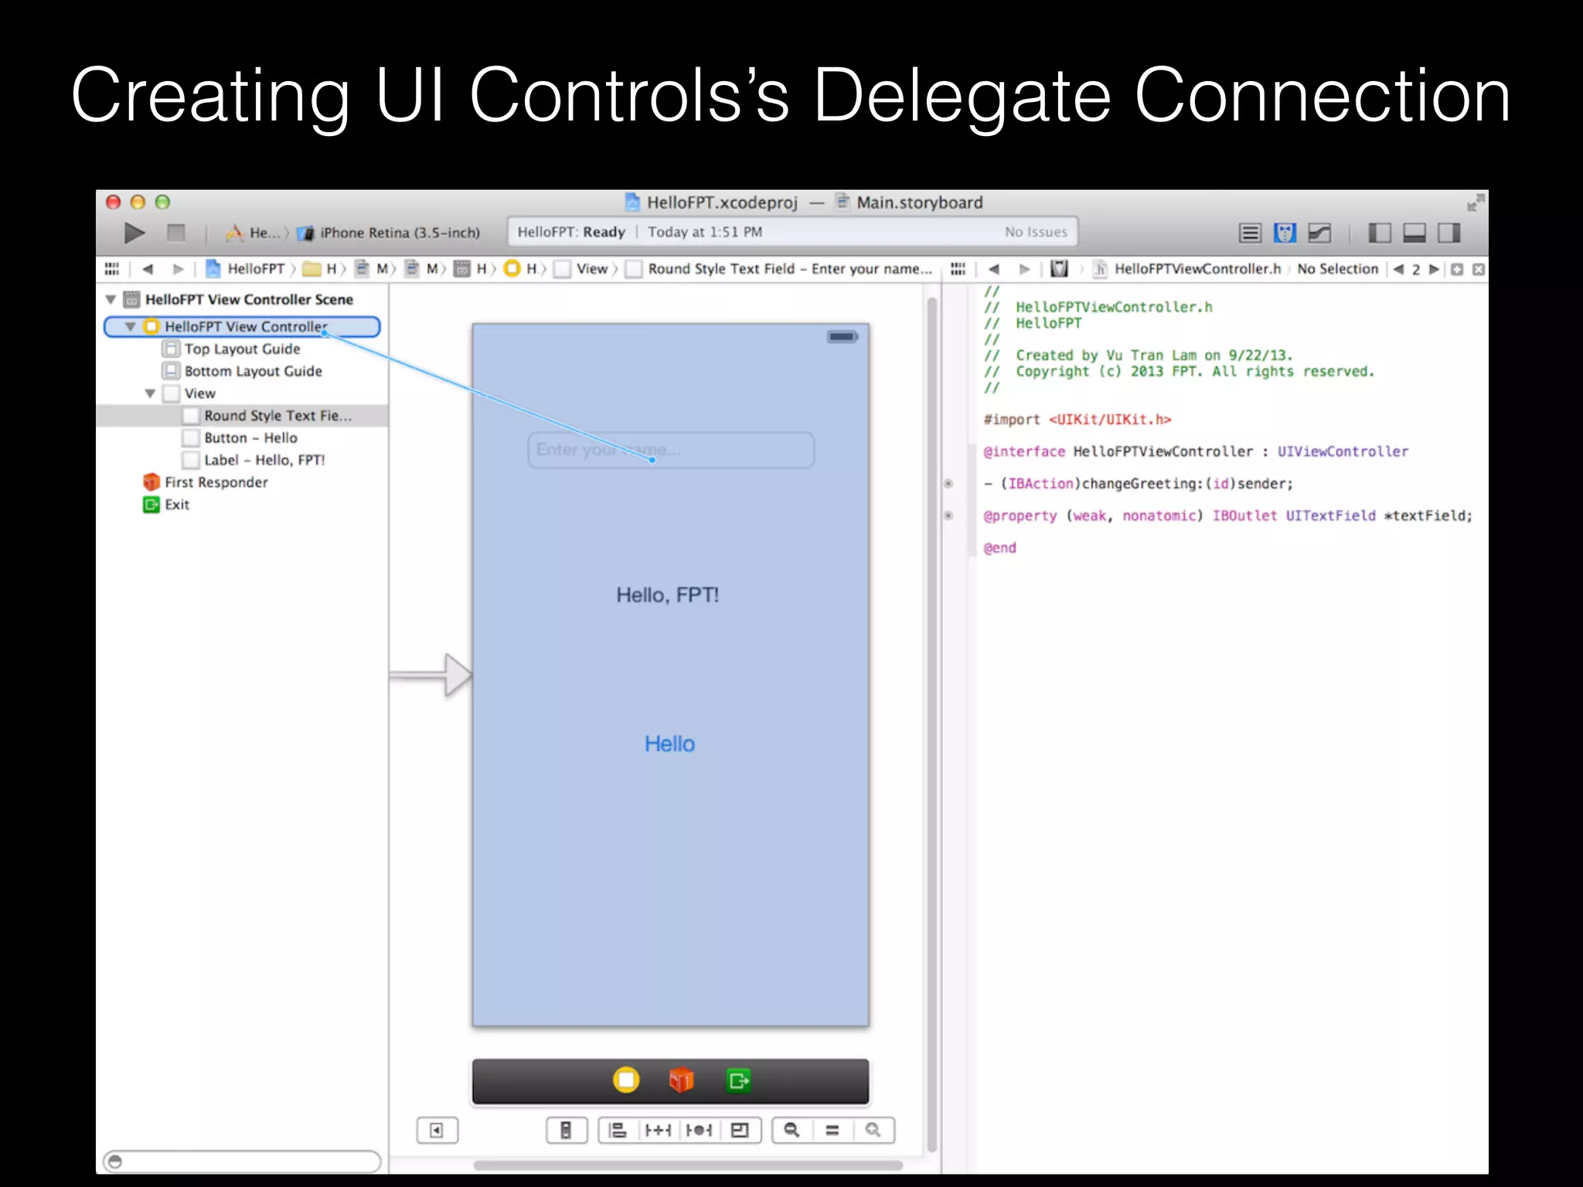The height and width of the screenshot is (1187, 1583).
Task: Open the assistant mode tuxedo icon
Action: 1060,269
